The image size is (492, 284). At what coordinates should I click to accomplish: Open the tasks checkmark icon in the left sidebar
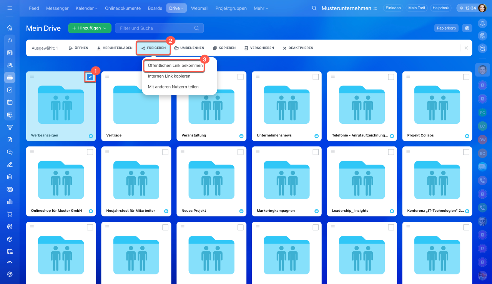pos(10,90)
